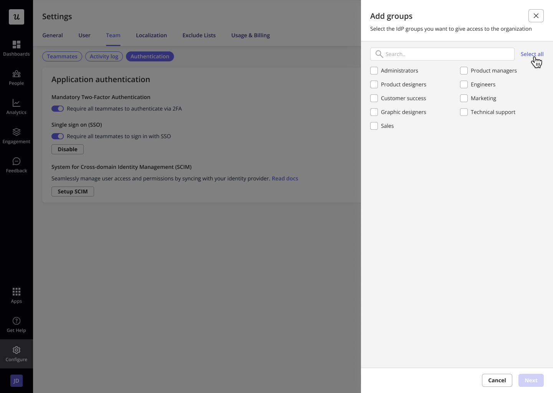The image size is (553, 393).
Task: Go to Analytics in the sidebar
Action: [x=16, y=107]
